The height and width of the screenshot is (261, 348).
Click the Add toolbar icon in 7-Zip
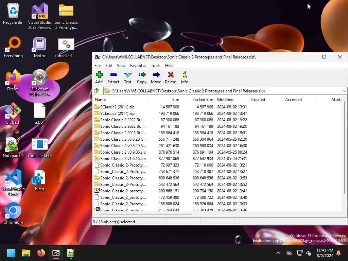99,77
